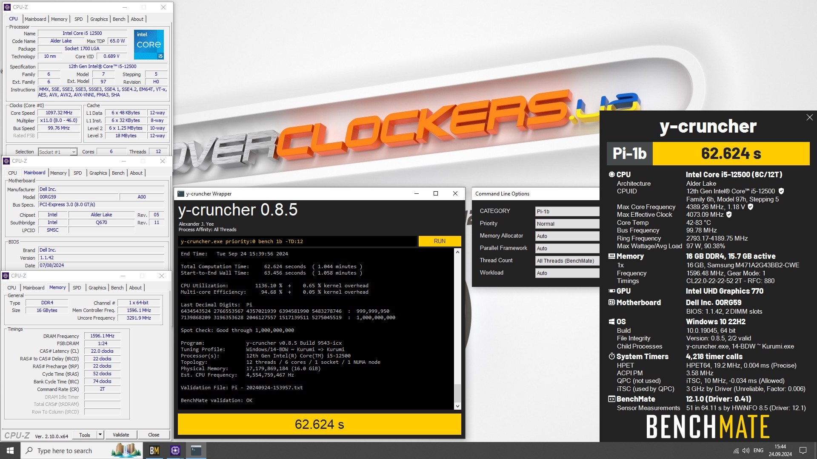
Task: Select SPD tab in top CPU-Z window
Action: 79,19
